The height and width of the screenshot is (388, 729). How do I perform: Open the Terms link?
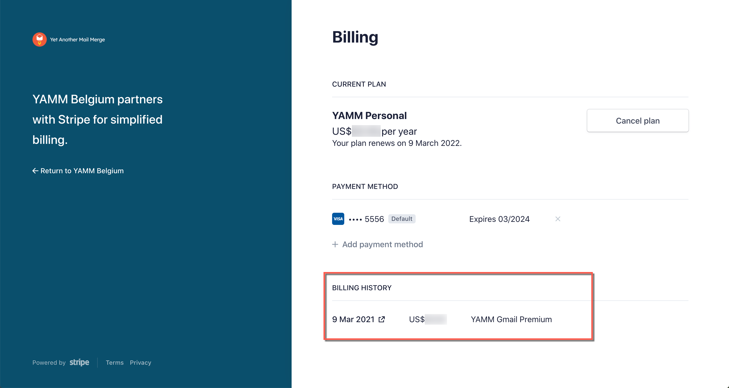point(114,362)
